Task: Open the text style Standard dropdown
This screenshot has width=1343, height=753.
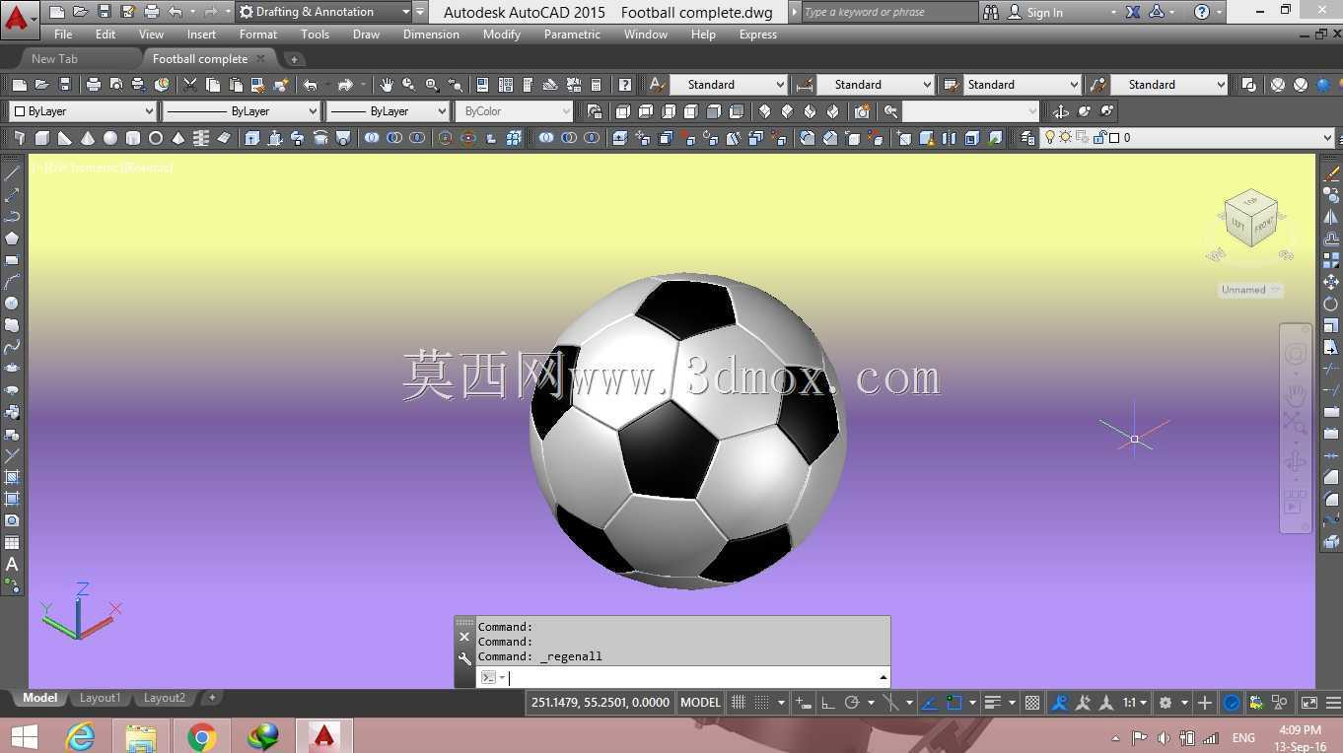Action: point(729,85)
